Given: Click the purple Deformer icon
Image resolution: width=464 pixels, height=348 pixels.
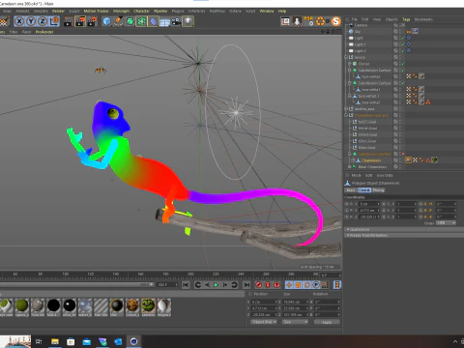Looking at the screenshot, I should pos(153,21).
